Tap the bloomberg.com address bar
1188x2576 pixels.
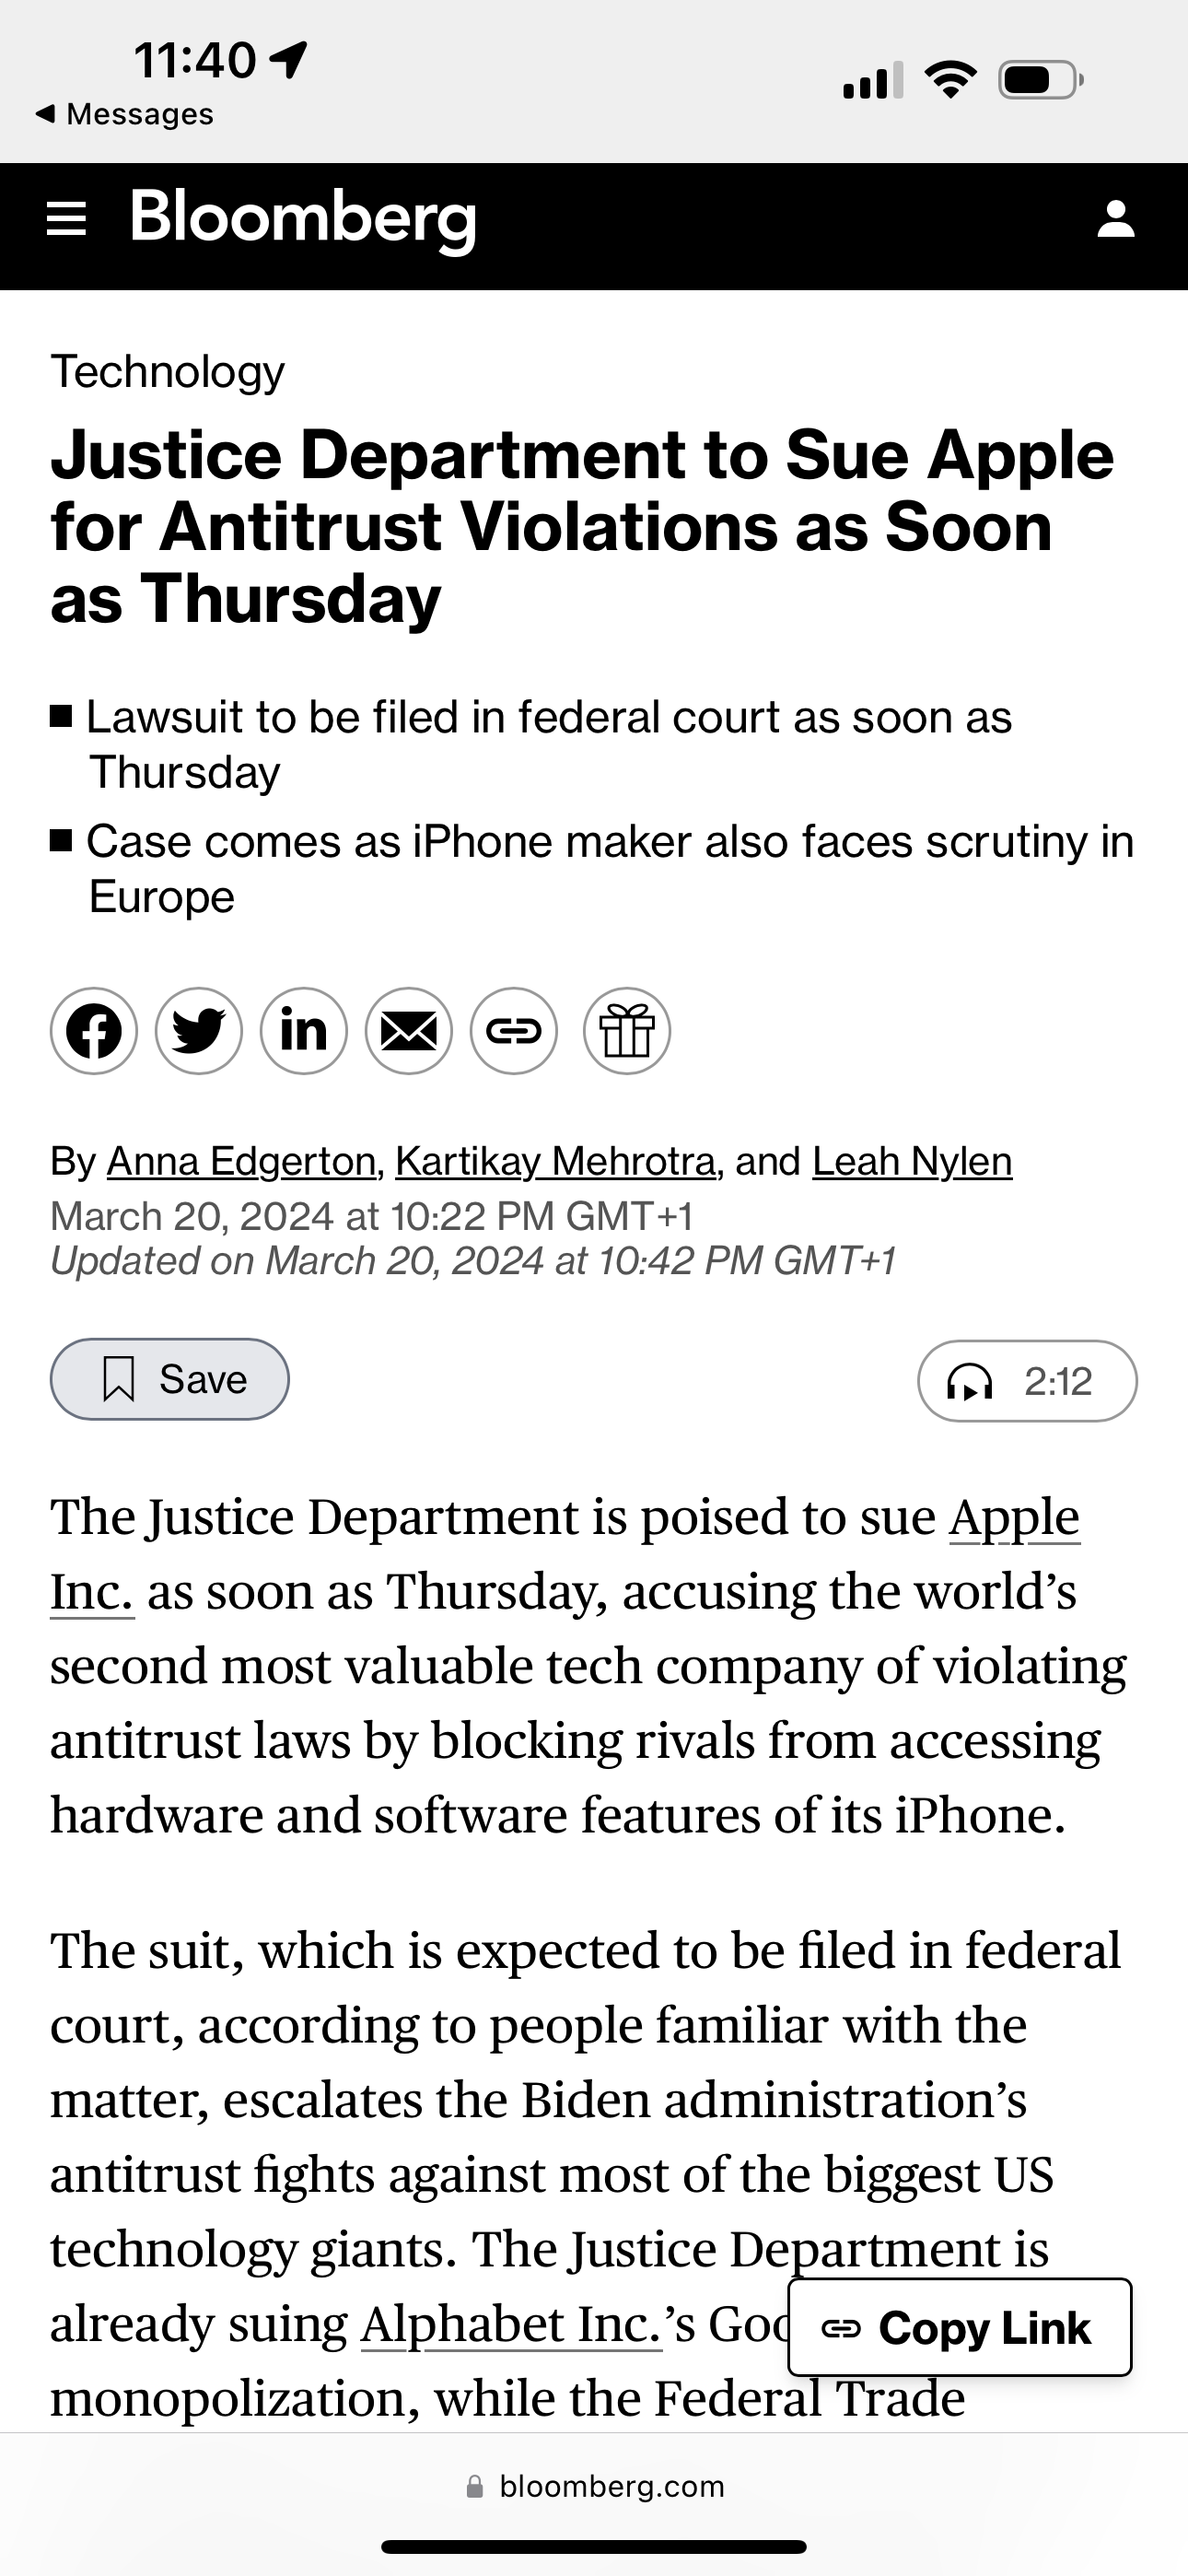(595, 2486)
